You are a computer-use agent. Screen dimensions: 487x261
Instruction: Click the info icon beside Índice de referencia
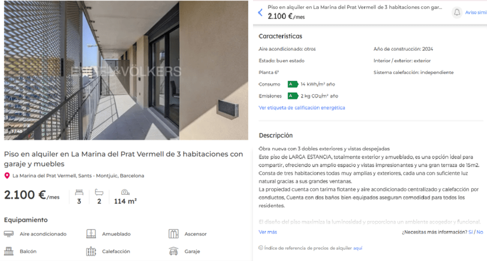pyautogui.click(x=260, y=248)
